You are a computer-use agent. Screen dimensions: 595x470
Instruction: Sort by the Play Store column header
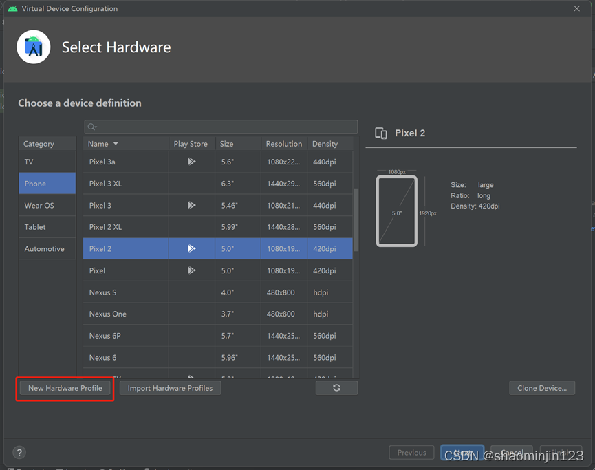pyautogui.click(x=192, y=144)
